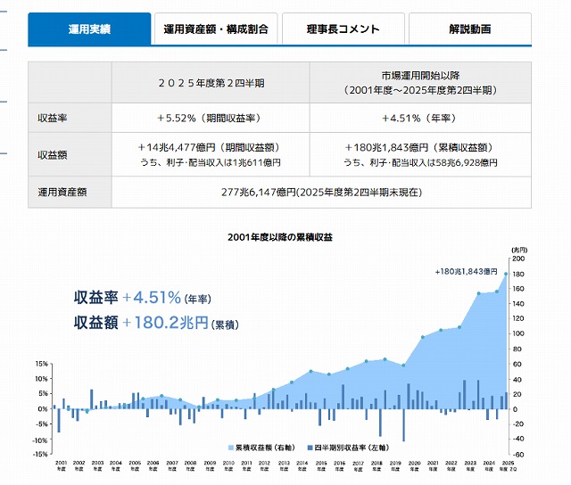
Task: Click the chart title 2001年度以降の累積収益
Action: (280, 237)
